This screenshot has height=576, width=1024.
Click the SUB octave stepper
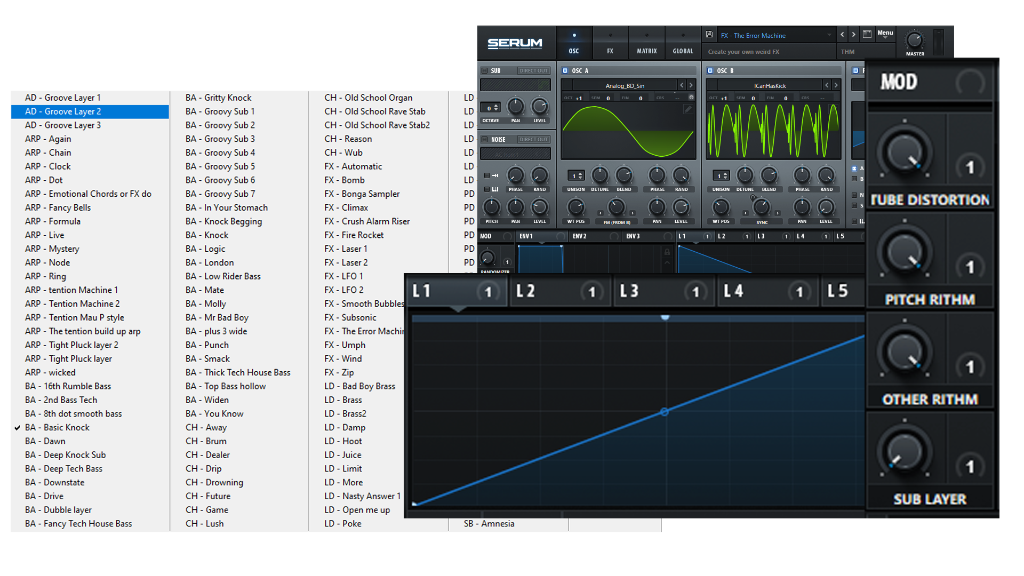[x=490, y=108]
